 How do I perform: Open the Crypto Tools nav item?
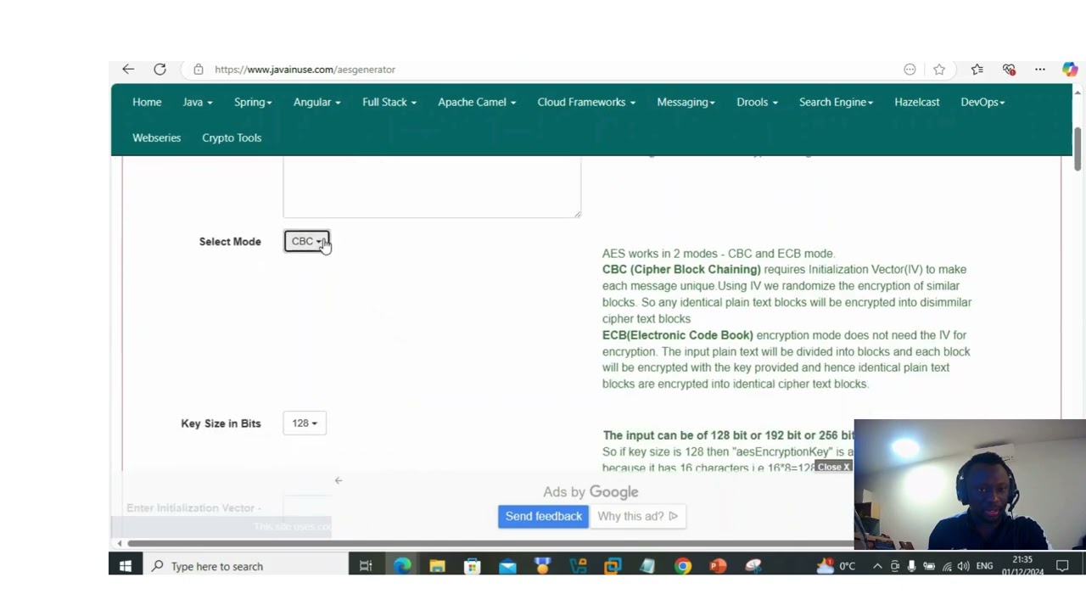232,137
